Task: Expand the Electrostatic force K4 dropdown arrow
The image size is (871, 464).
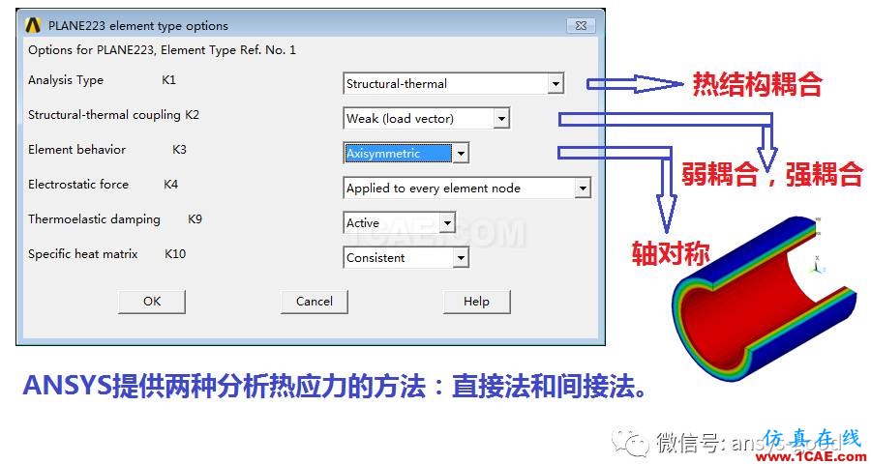Action: (x=582, y=188)
